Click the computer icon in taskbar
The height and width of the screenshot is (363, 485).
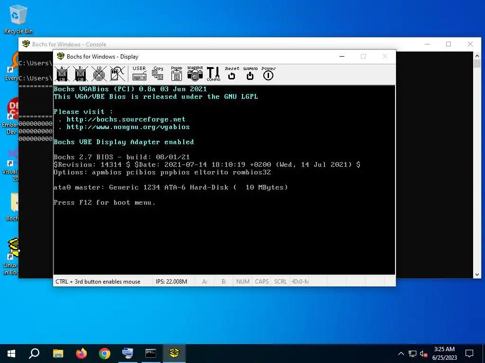tap(128, 354)
